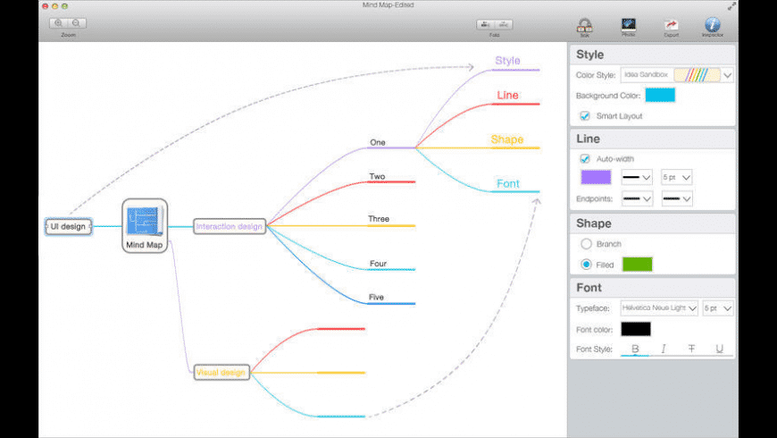Open the Photo toolbar icon
Screen dimensions: 777x438
(629, 25)
